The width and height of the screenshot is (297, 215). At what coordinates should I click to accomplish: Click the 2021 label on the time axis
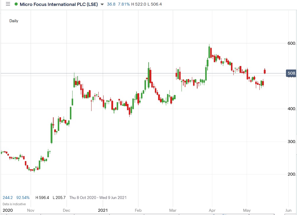[103, 210]
